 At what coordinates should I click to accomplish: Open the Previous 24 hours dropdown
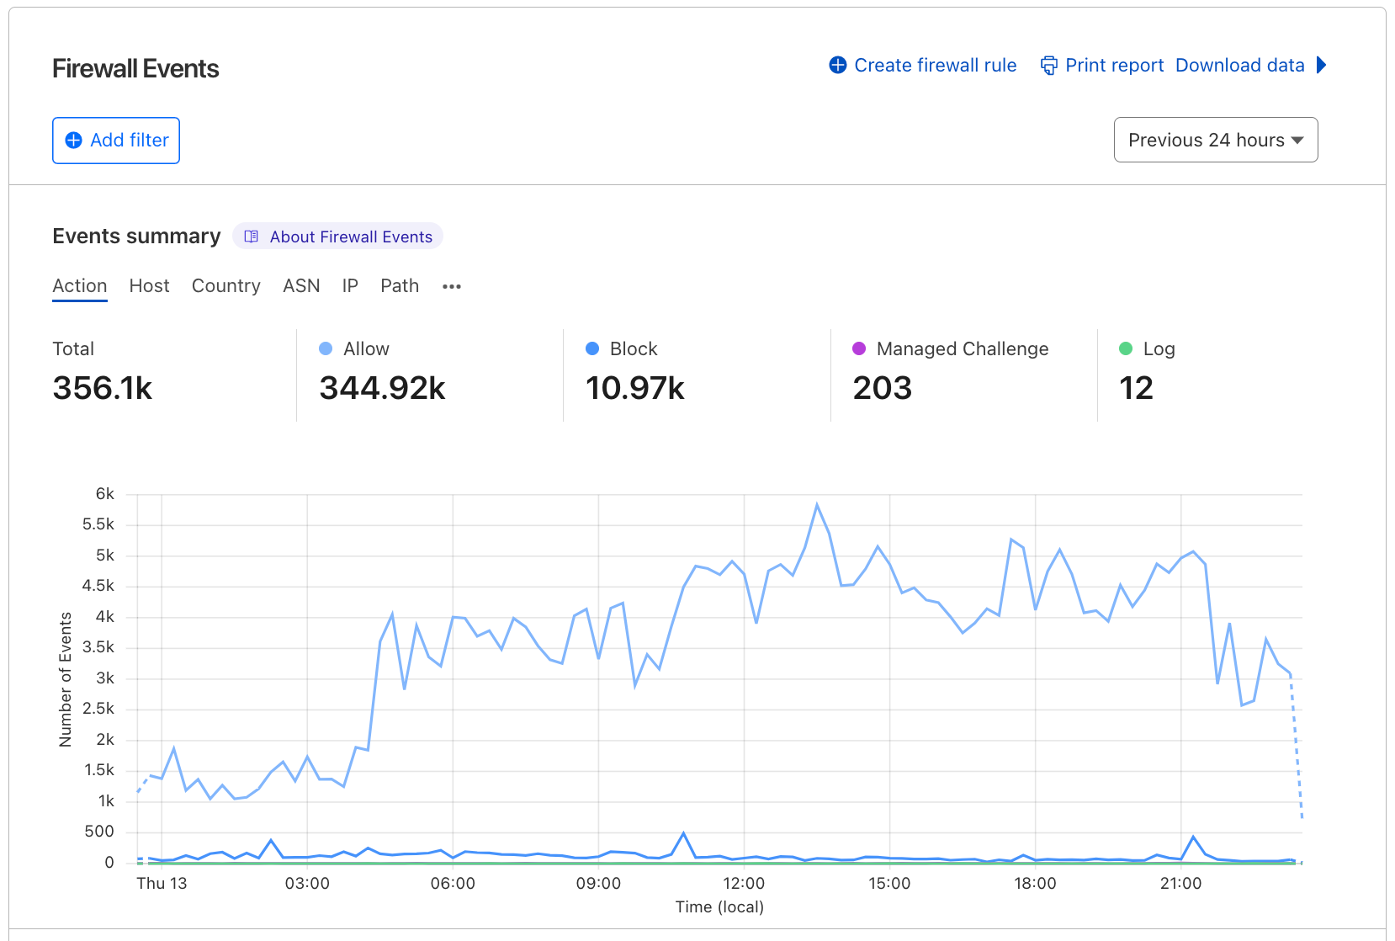click(x=1216, y=140)
